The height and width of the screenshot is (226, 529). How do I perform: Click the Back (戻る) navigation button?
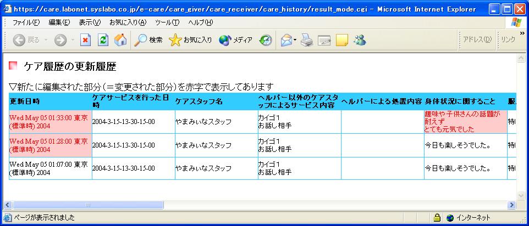pos(26,40)
